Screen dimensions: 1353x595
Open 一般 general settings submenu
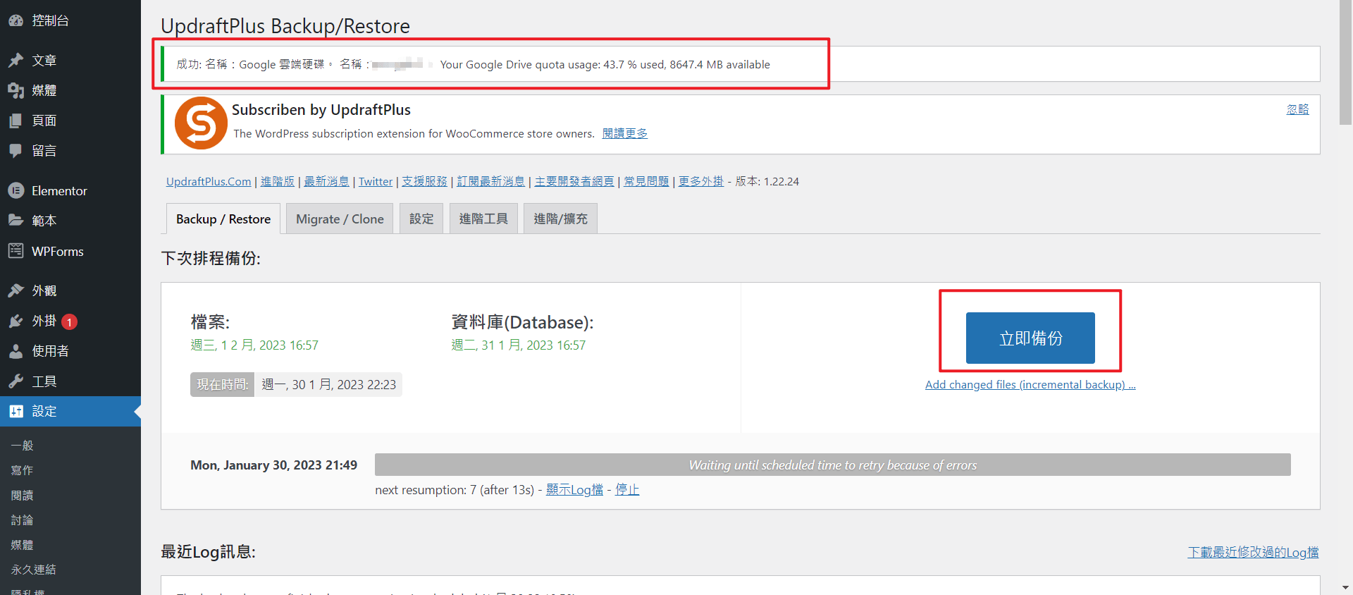23,446
